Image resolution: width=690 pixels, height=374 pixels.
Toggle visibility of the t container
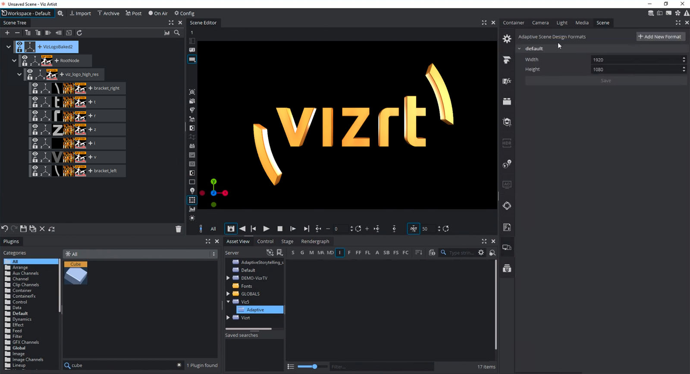coord(35,99)
